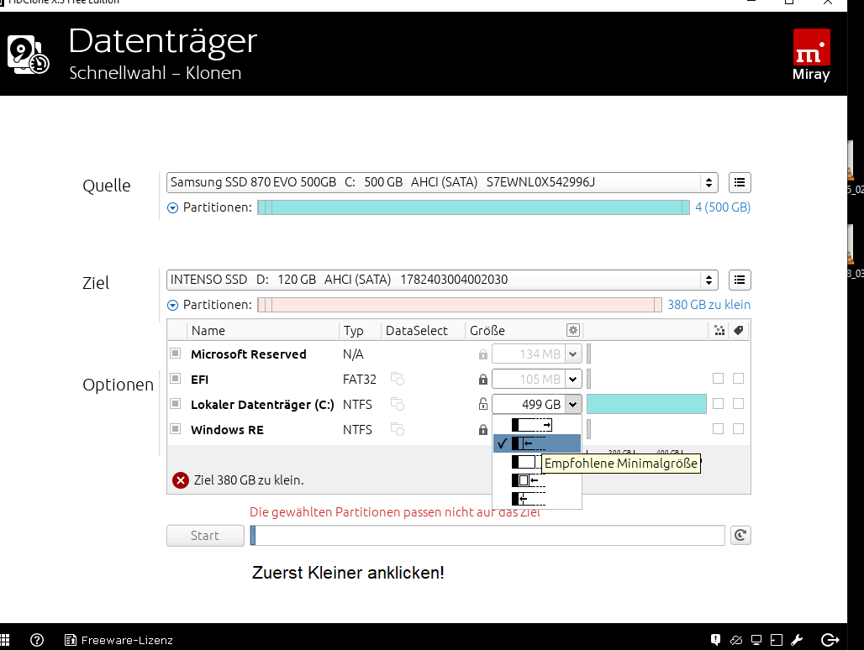Click the 499 GB size input field
This screenshot has height=650, width=864.
click(529, 405)
